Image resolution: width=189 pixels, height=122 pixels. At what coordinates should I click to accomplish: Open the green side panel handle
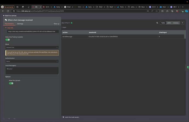(x=187, y=67)
